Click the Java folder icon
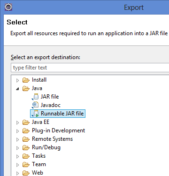This screenshot has height=176, width=169. tap(26, 88)
